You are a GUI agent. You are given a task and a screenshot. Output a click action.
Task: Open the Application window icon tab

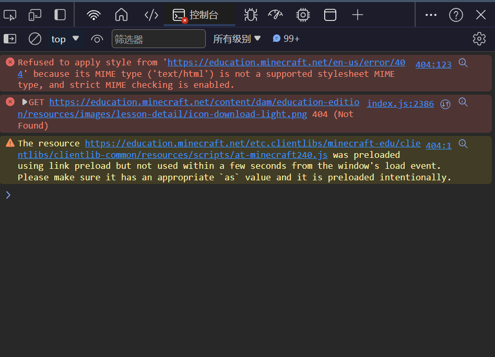click(x=330, y=15)
